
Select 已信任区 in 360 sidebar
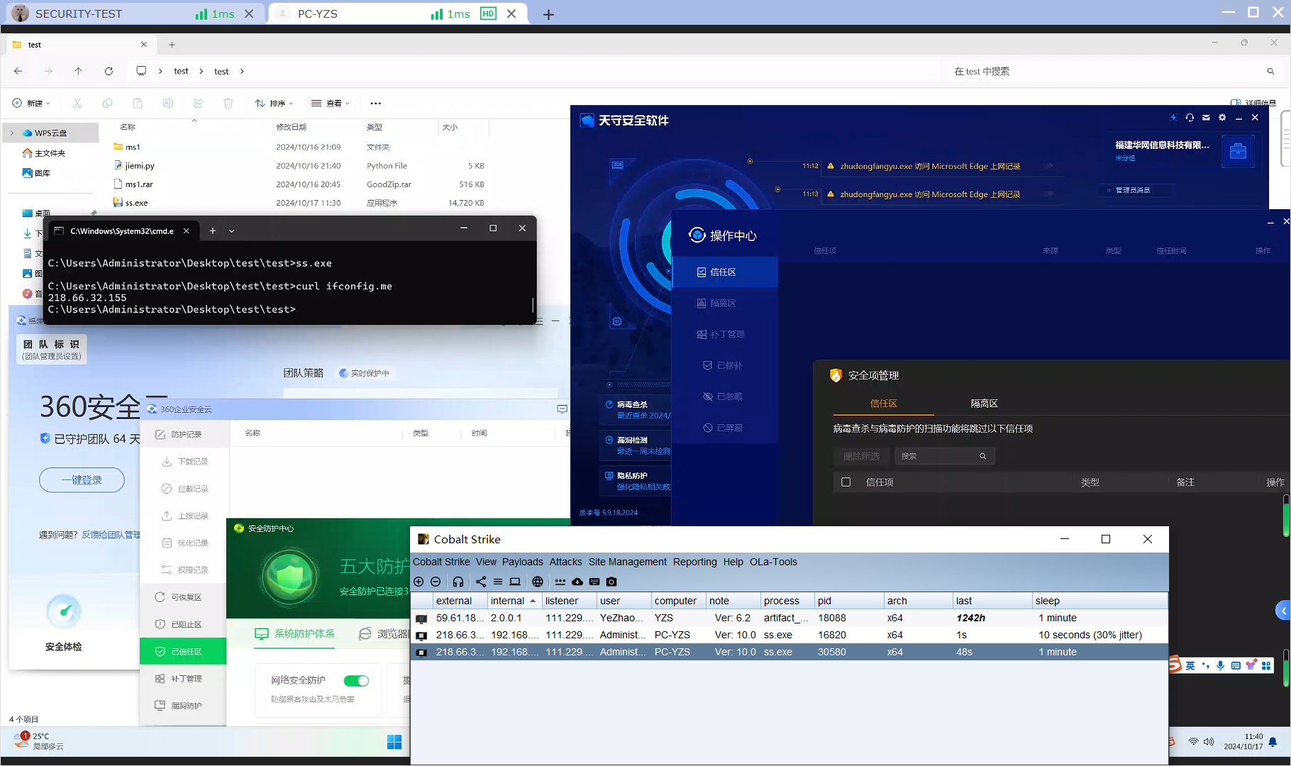tap(183, 651)
